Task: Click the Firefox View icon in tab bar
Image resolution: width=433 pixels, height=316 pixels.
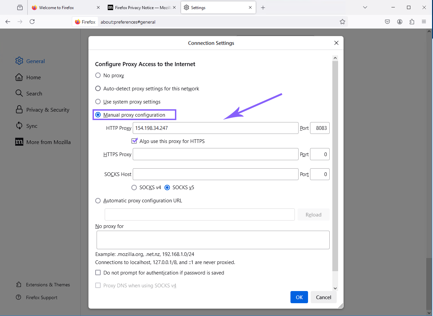Action: click(x=20, y=7)
